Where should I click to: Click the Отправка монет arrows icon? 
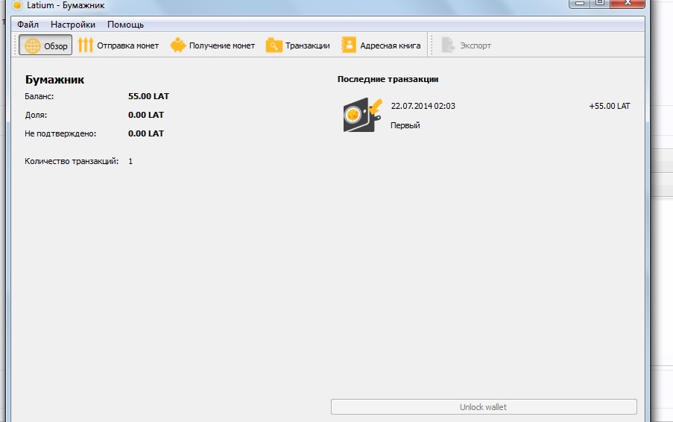[x=86, y=45]
